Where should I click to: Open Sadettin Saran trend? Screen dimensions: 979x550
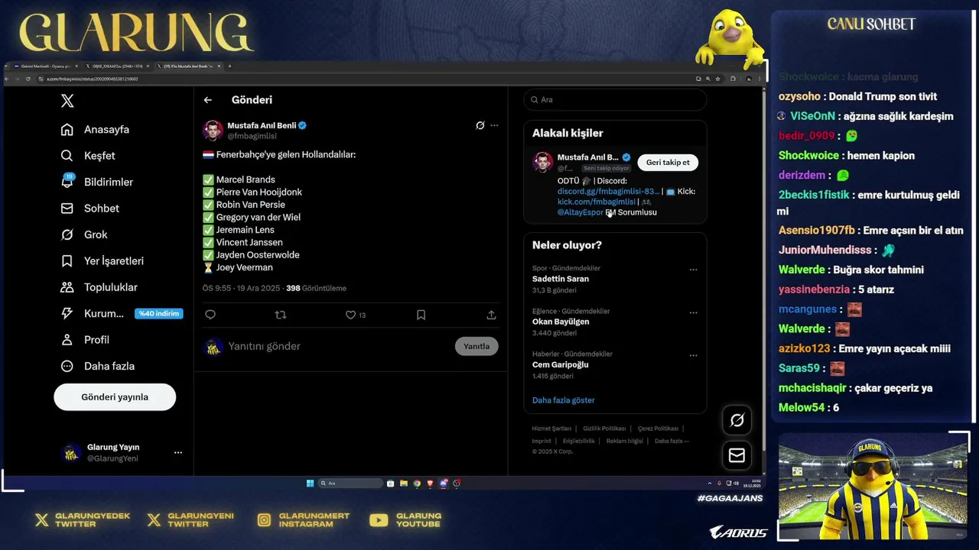click(561, 279)
